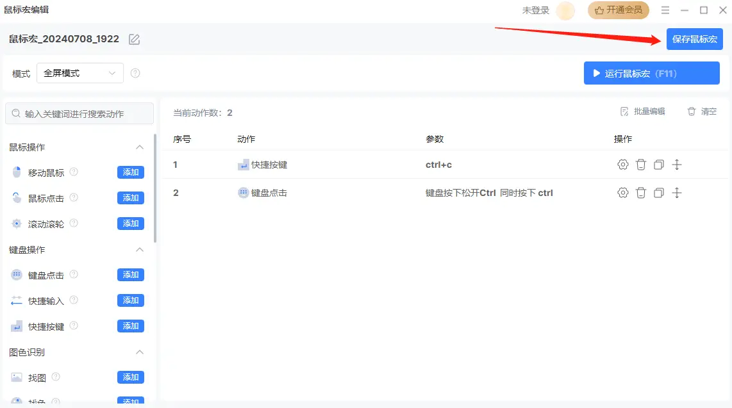Click move handle for row 2 键盘点击

[676, 193]
